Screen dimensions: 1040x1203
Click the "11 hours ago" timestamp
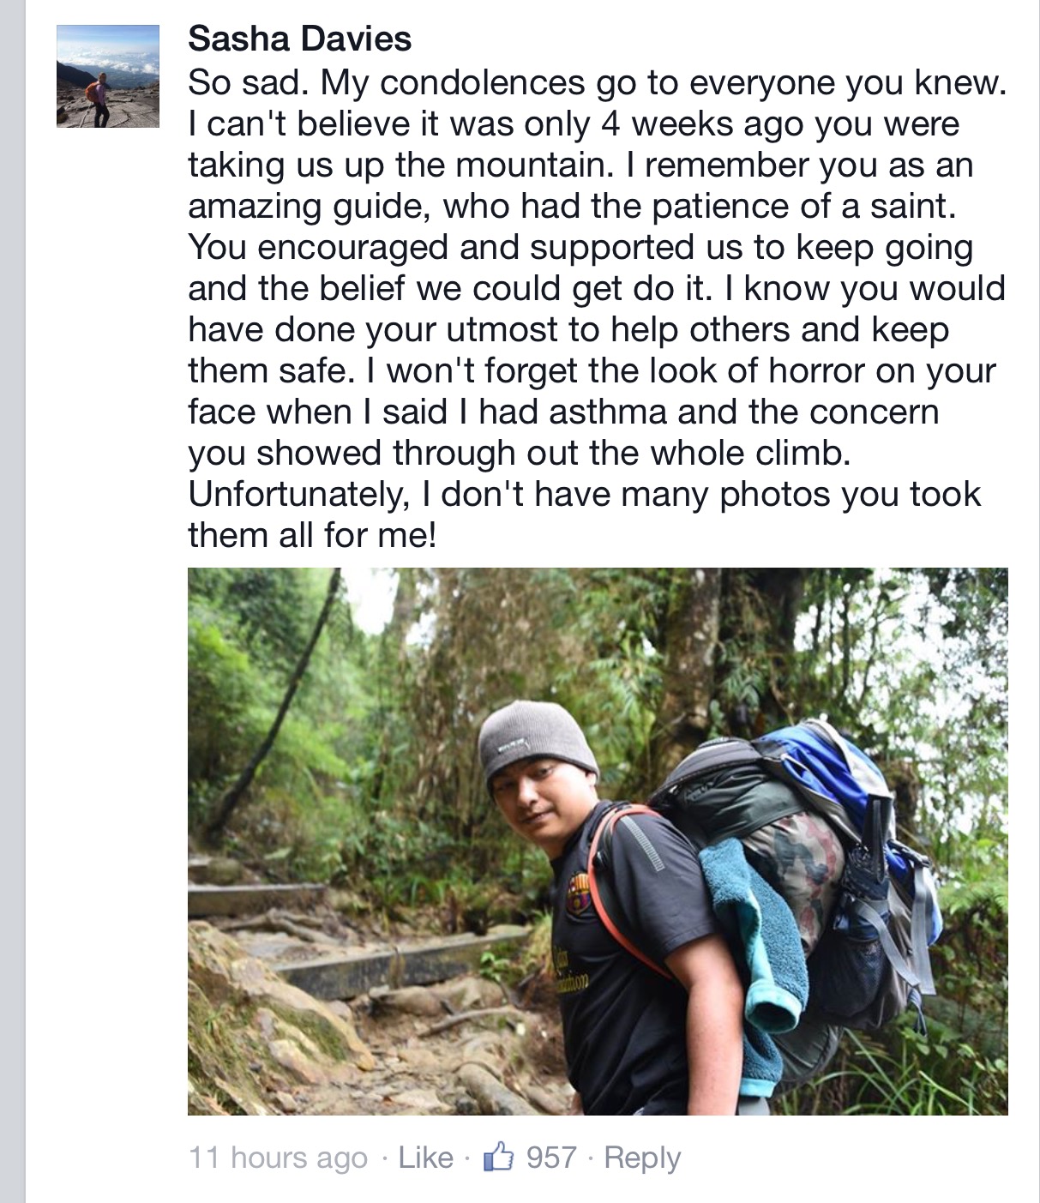(278, 1158)
